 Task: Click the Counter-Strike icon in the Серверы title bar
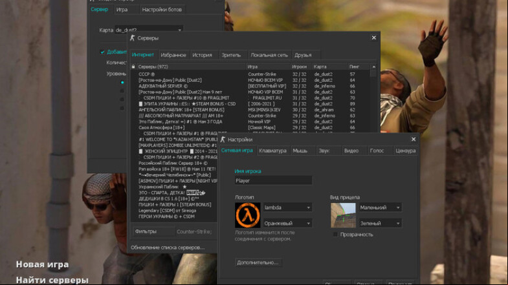(132, 38)
